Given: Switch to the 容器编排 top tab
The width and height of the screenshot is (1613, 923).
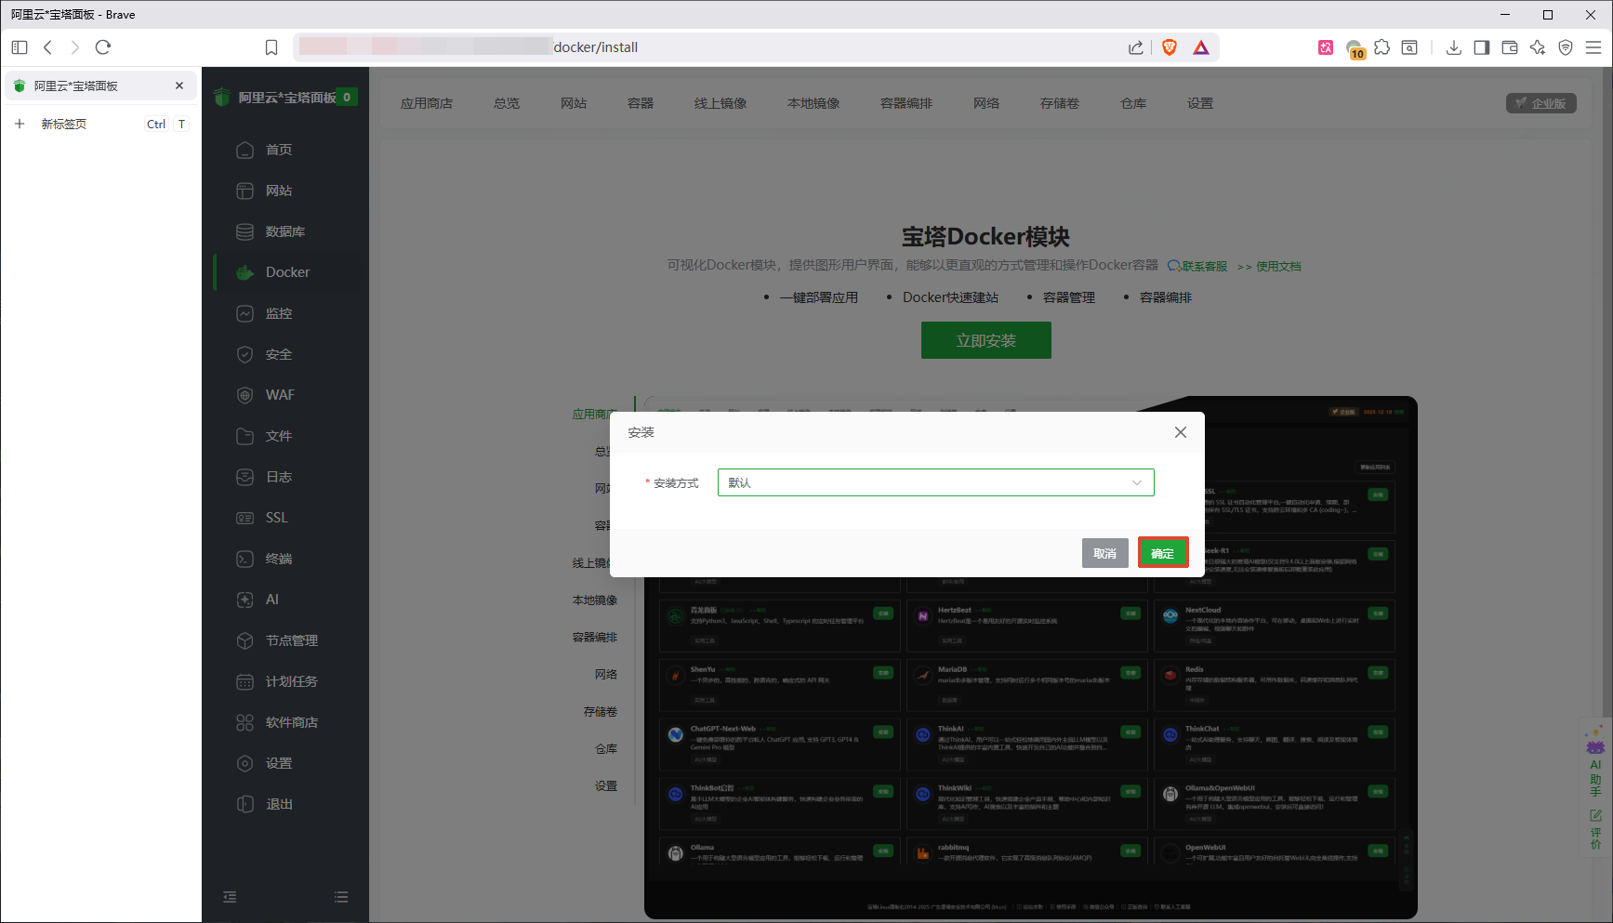Looking at the screenshot, I should click(x=906, y=103).
